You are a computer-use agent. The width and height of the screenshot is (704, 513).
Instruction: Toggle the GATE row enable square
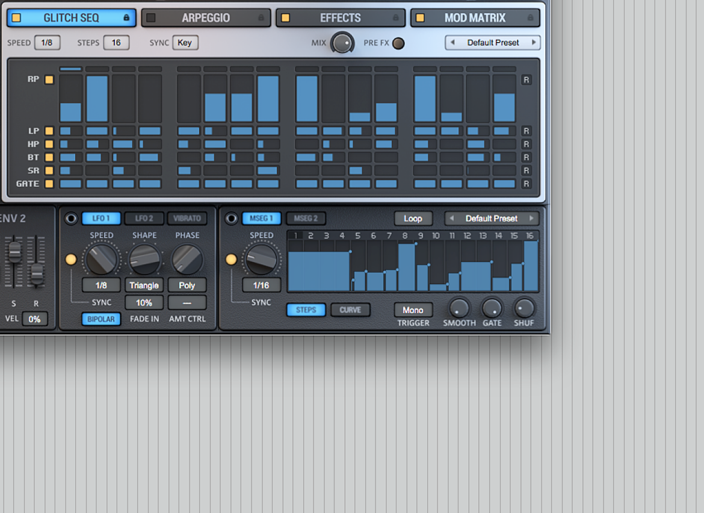pyautogui.click(x=49, y=184)
